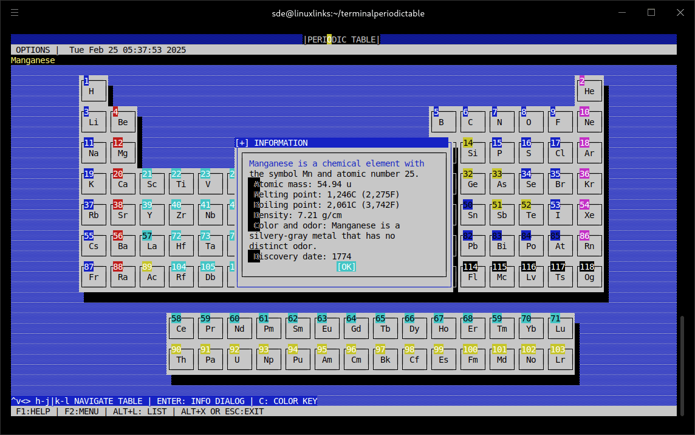Select the Neon (Ne) cell
This screenshot has height=435, width=695.
coord(589,122)
